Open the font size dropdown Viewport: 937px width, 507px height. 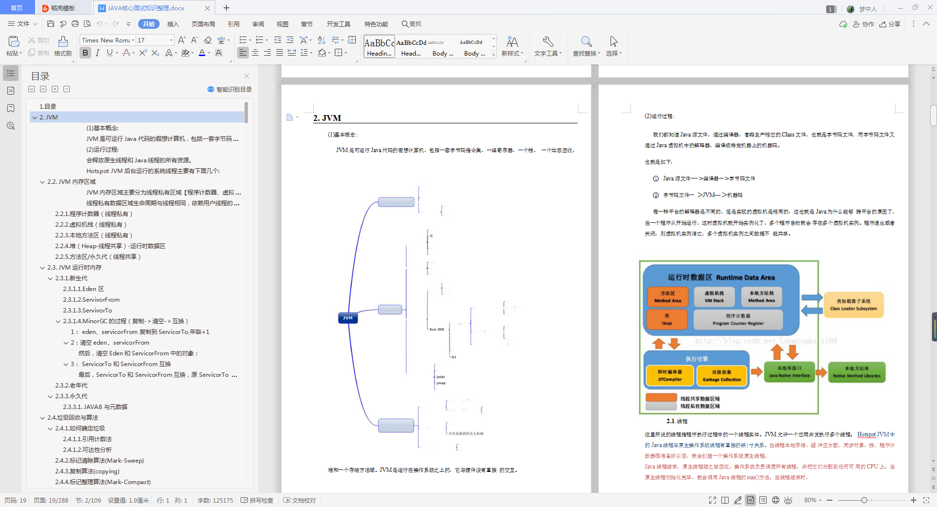171,40
